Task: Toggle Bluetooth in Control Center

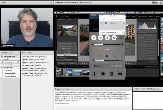Action: click(108, 38)
